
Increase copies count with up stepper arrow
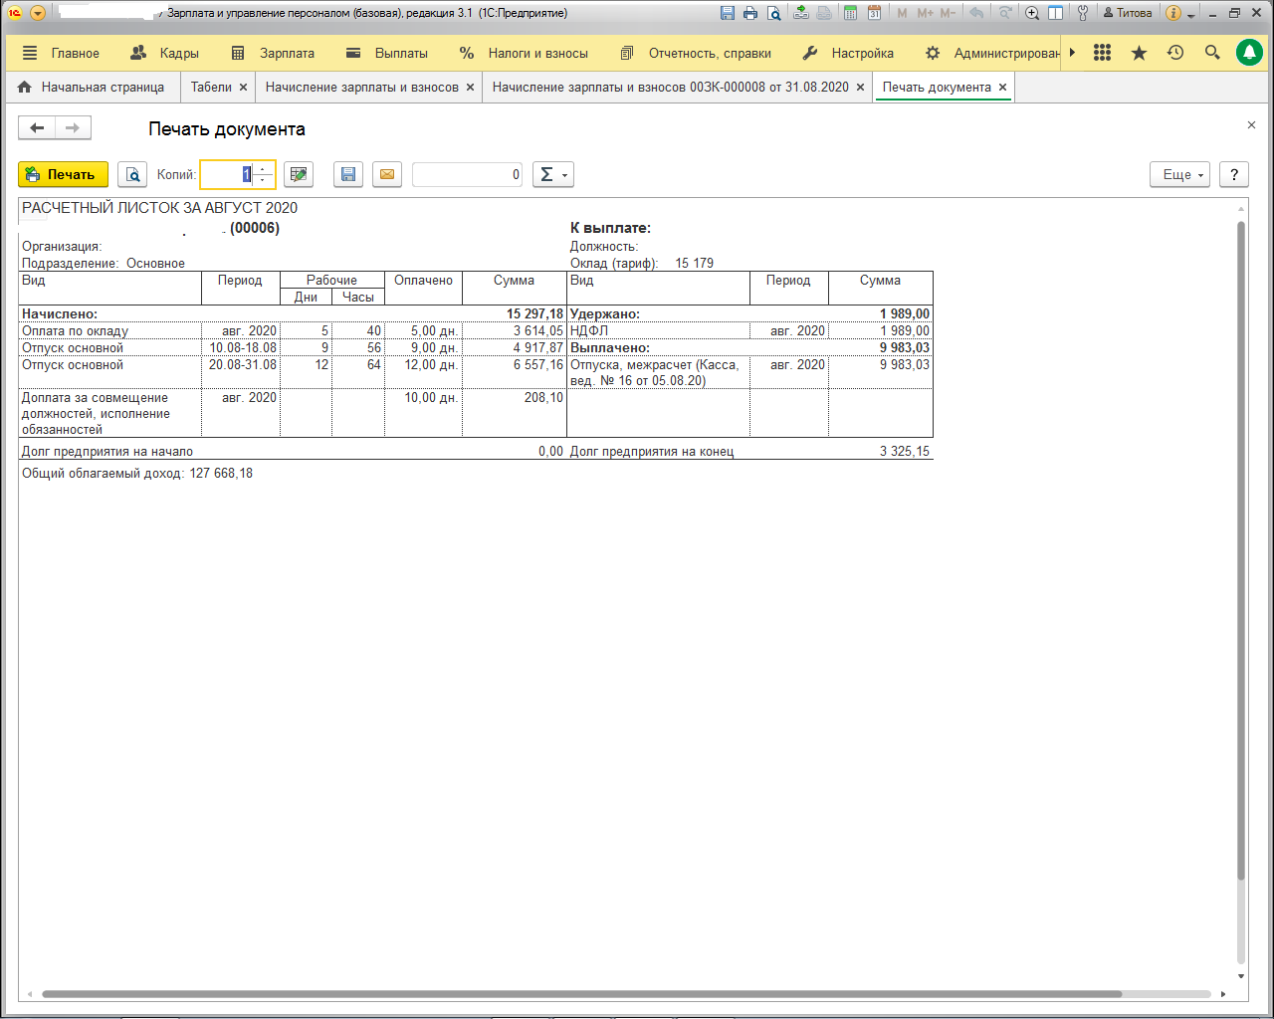pyautogui.click(x=263, y=170)
